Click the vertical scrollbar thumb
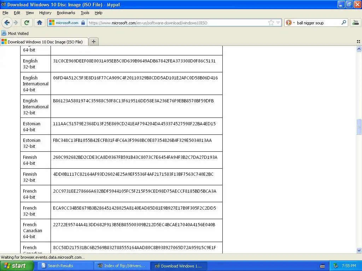 click(x=359, y=127)
